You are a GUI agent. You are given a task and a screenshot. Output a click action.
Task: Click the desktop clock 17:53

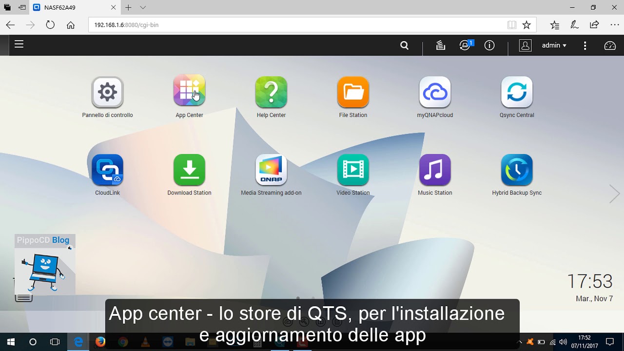point(589,281)
